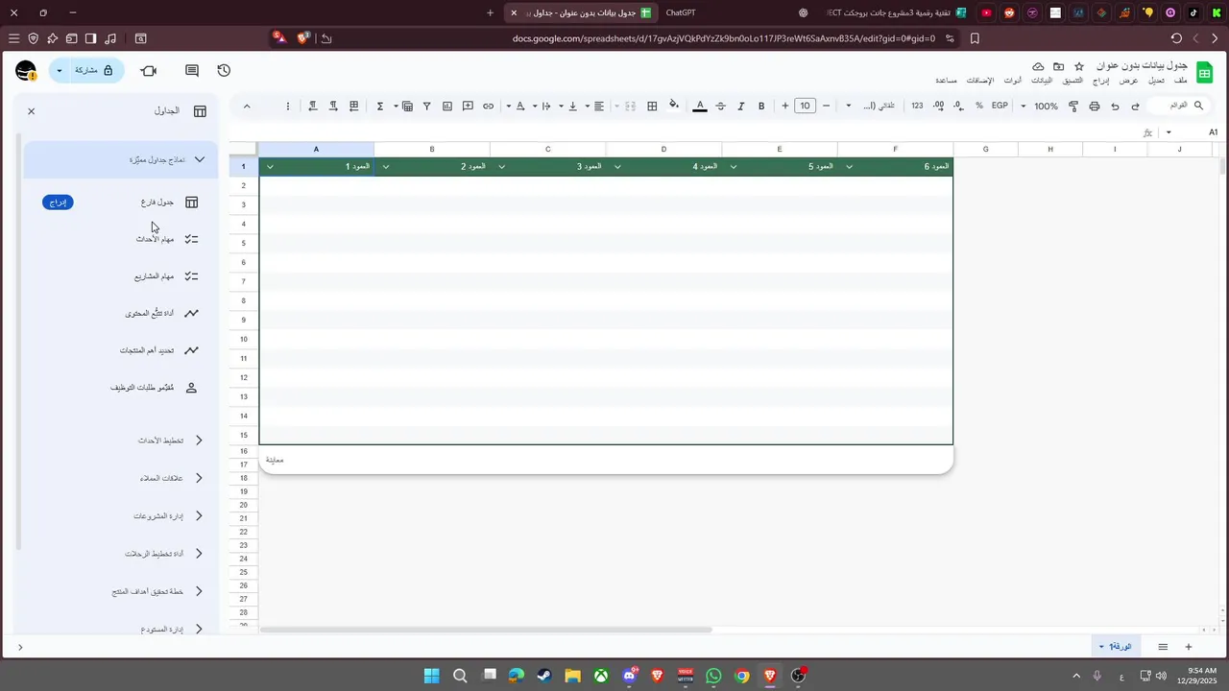The height and width of the screenshot is (691, 1229).
Task: Toggle italic formatting
Action: tap(741, 107)
